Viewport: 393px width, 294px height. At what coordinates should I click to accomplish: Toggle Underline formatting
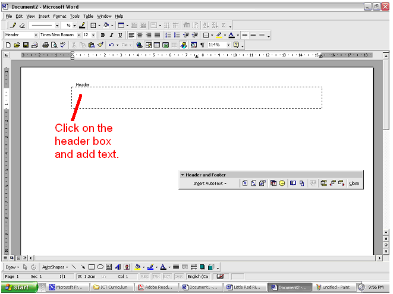click(x=120, y=35)
